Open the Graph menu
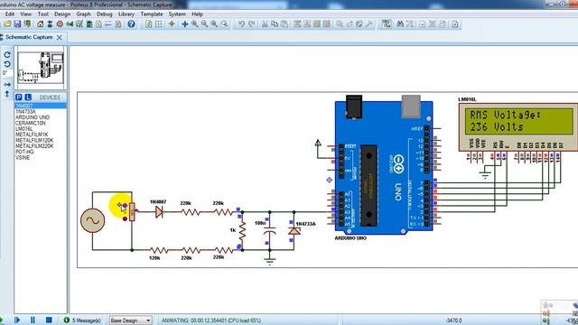The image size is (578, 325). tap(83, 14)
